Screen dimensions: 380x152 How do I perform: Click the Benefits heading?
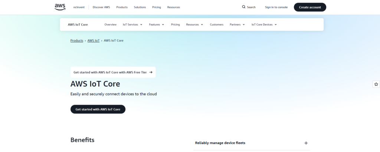tap(82, 140)
